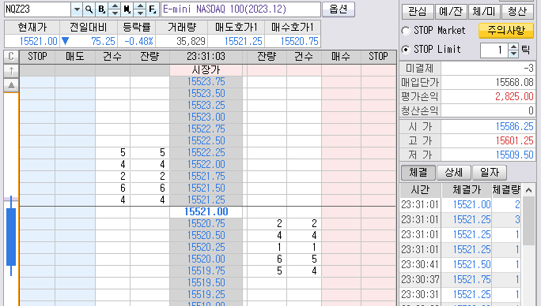Click 거래량 value 35,829

[181, 41]
